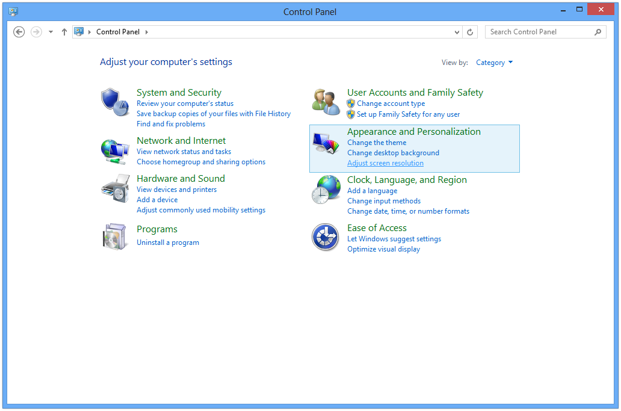Open the Network and Internet globe icon
The height and width of the screenshot is (411, 621).
click(x=115, y=152)
